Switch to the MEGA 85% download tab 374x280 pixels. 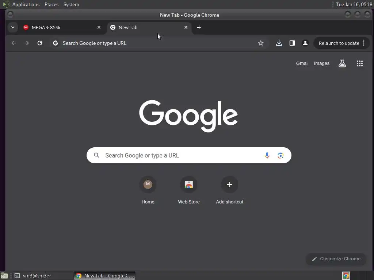point(62,27)
